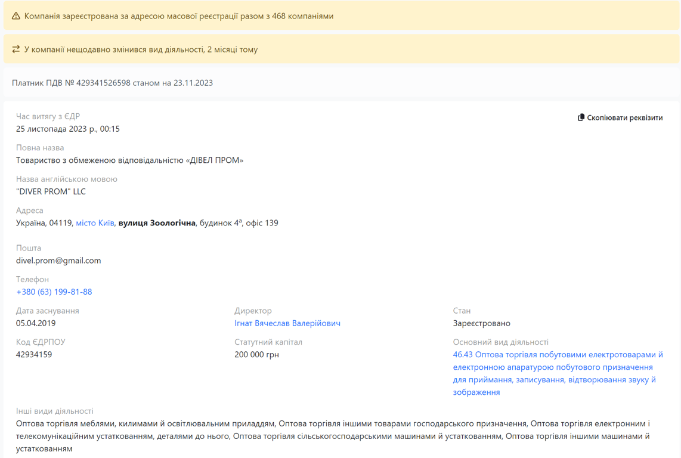The height and width of the screenshot is (458, 681).
Task: Click the swap arrows icon in activity-change banner
Action: [x=16, y=49]
